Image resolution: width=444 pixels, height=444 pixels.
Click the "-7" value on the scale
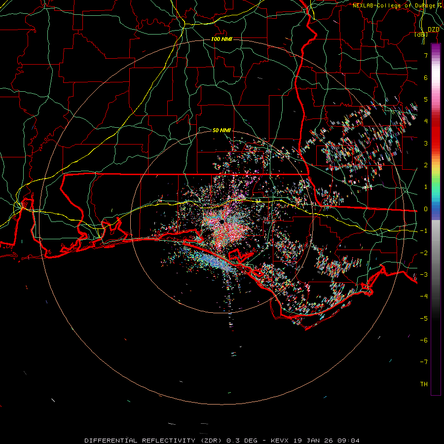(x=424, y=362)
